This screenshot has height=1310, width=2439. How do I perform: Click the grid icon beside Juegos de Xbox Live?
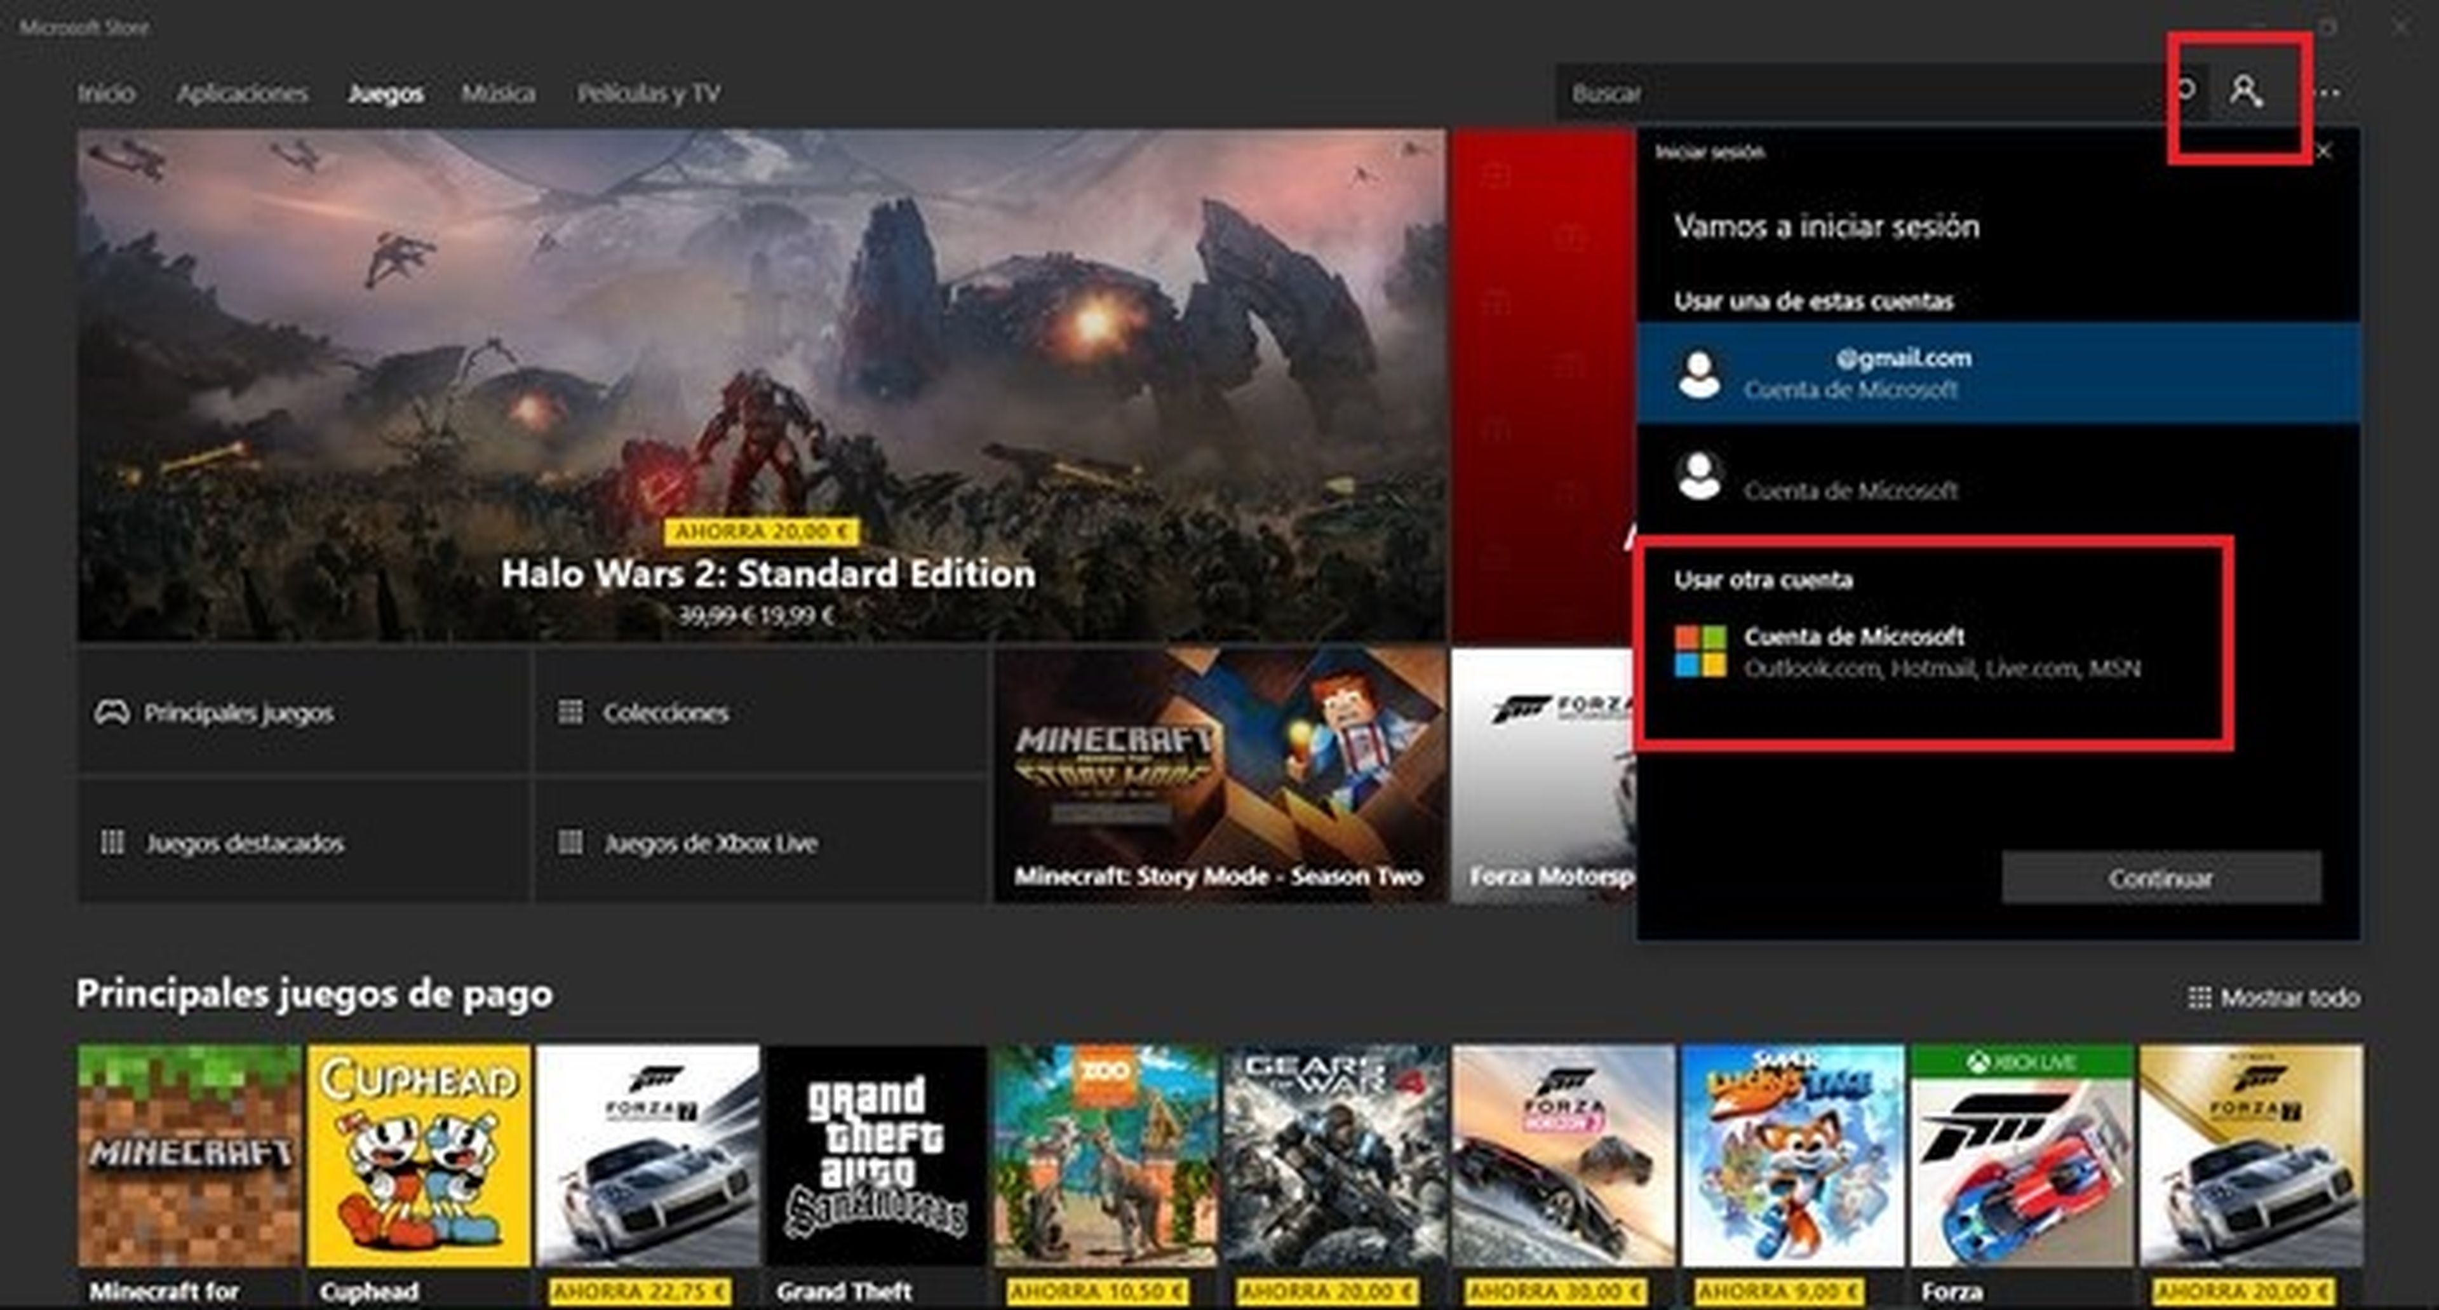point(570,841)
